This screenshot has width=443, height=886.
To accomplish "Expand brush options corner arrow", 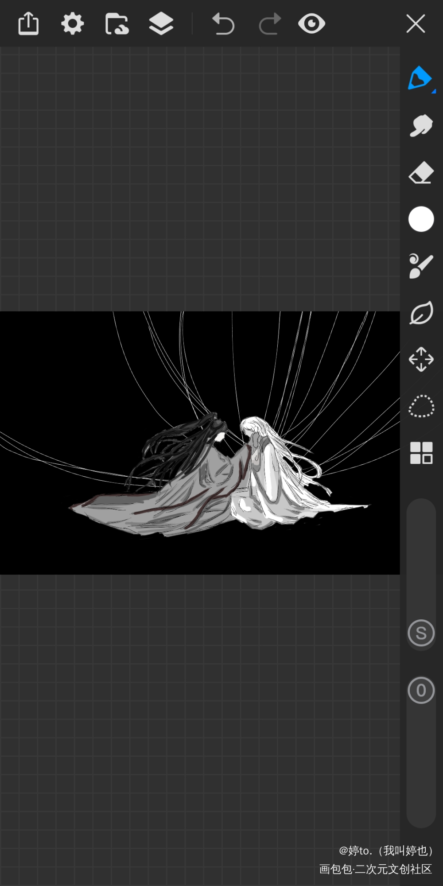I will point(434,91).
